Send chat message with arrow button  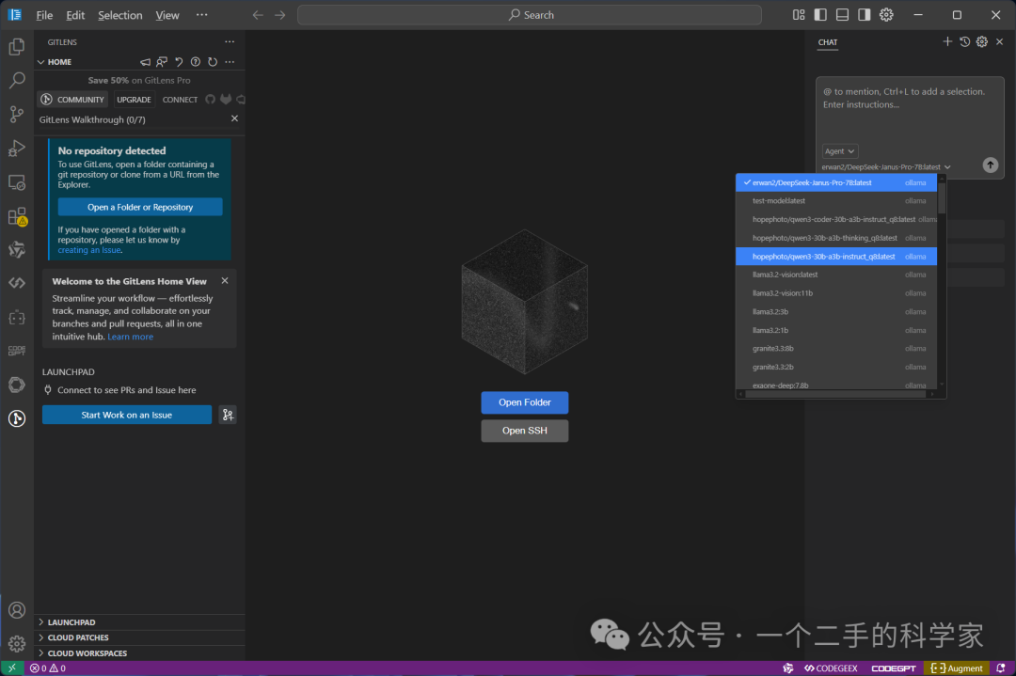coord(990,165)
